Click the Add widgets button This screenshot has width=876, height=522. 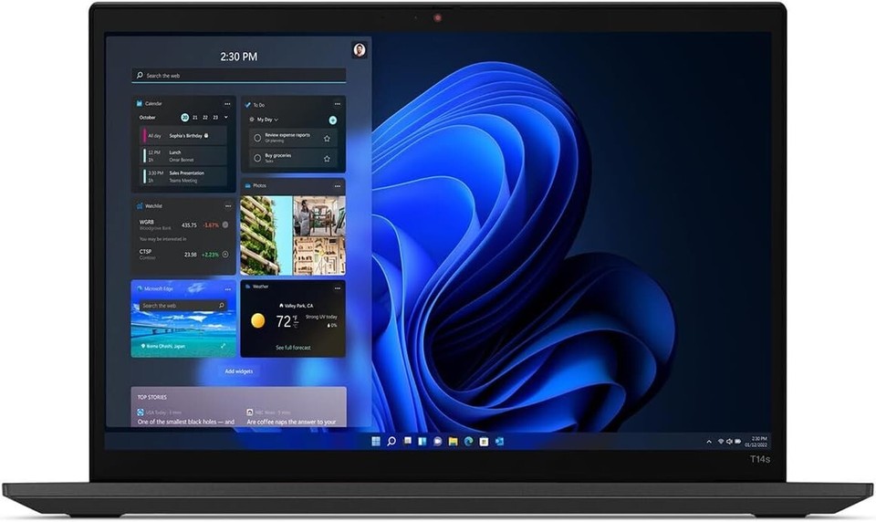click(238, 371)
